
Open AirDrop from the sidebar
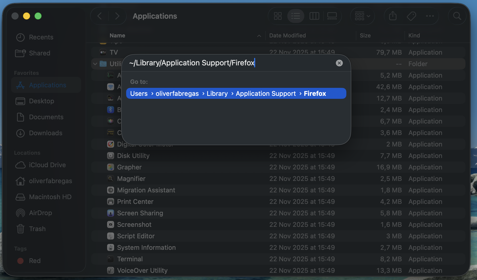(x=40, y=213)
